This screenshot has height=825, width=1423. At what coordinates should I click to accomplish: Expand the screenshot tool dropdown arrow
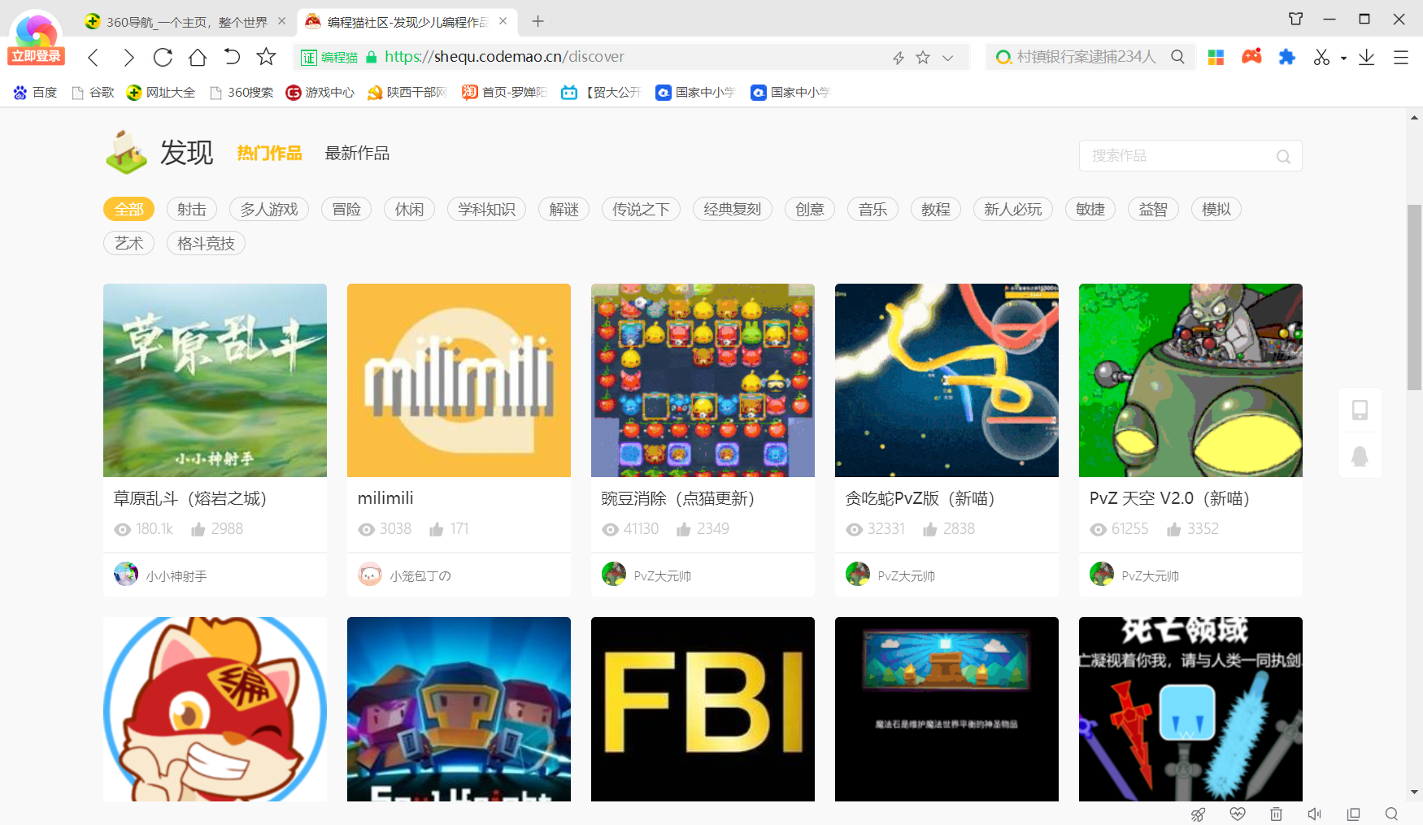1343,58
